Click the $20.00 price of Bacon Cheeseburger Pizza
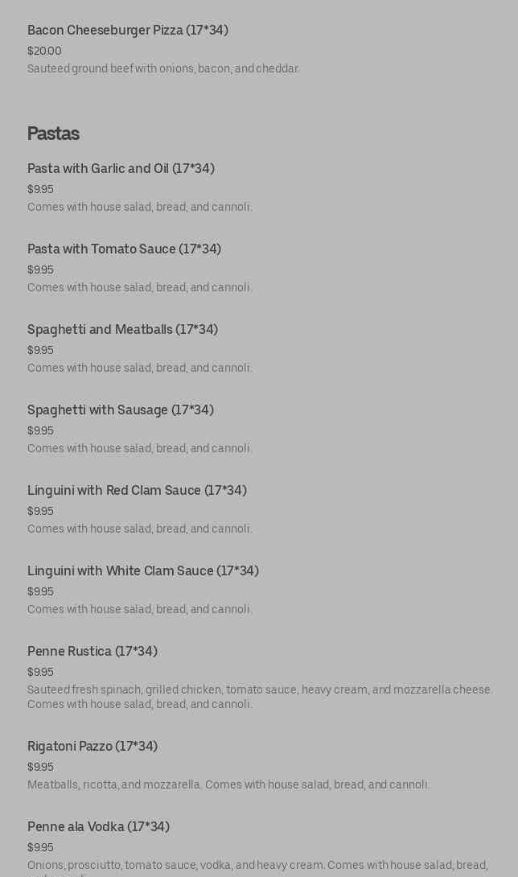This screenshot has width=518, height=877. [x=44, y=51]
